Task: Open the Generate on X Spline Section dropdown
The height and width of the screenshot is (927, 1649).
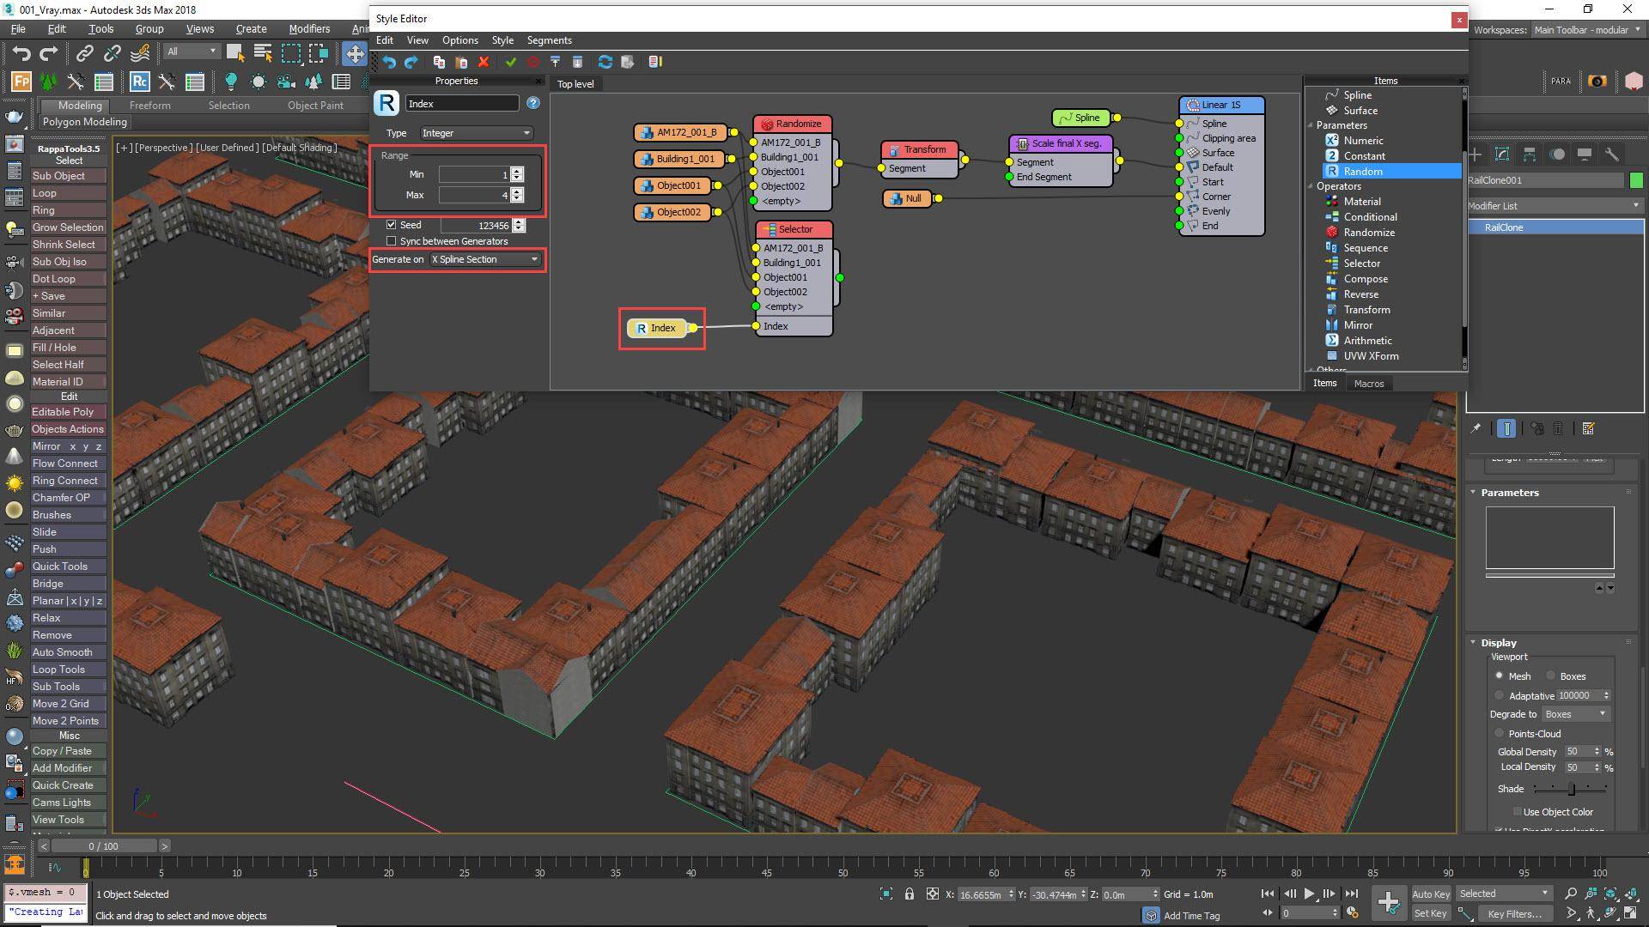Action: pos(485,259)
